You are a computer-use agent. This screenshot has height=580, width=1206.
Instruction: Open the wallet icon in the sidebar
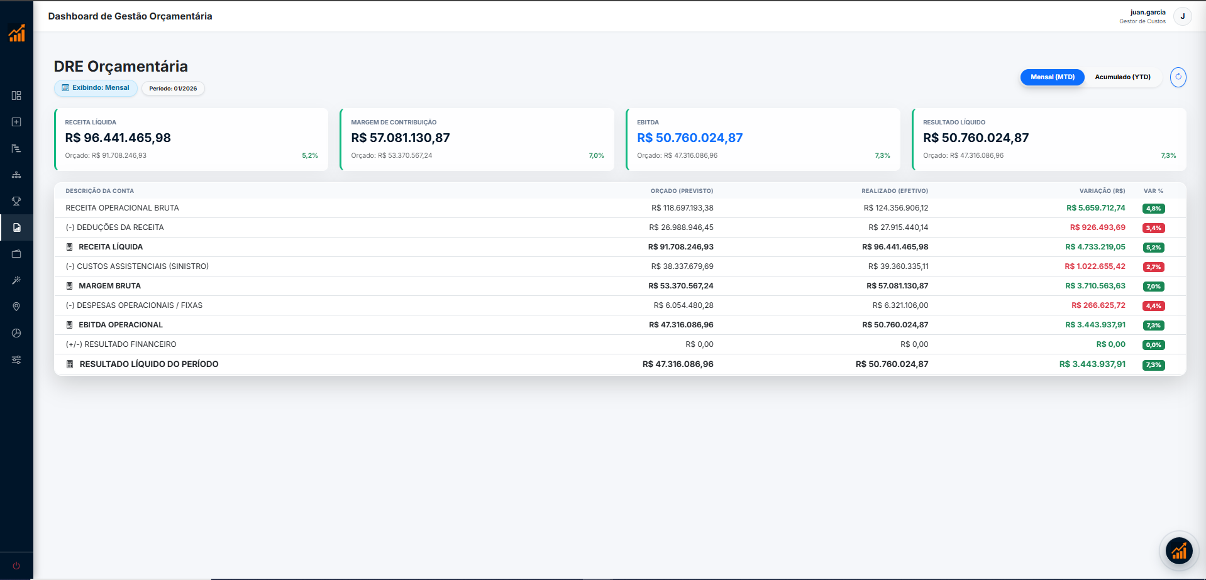point(16,254)
